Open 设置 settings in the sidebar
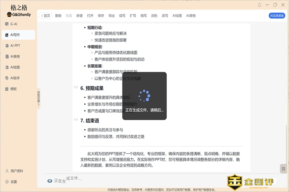 [14, 182]
